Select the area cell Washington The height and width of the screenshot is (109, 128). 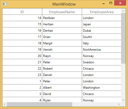pos(102,88)
